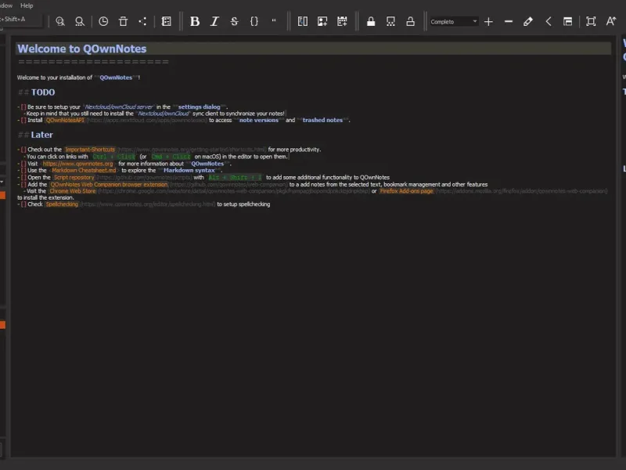
Task: Add new workspace with plus icon
Action: click(488, 21)
